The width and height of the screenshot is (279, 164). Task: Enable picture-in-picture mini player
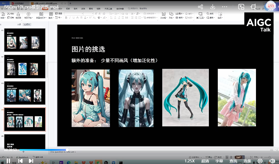(x=241, y=7)
